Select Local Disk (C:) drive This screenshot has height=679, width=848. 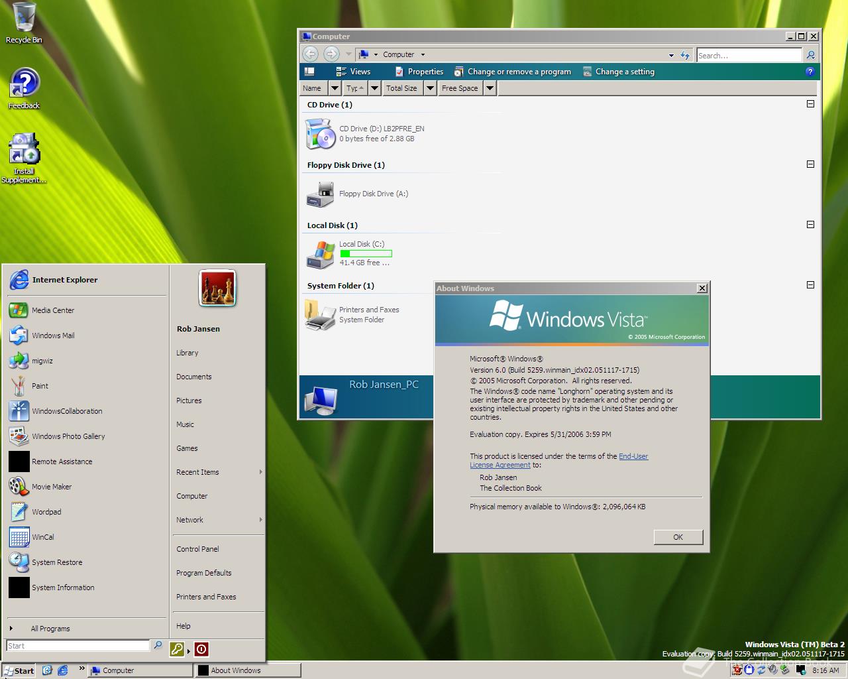coord(349,254)
